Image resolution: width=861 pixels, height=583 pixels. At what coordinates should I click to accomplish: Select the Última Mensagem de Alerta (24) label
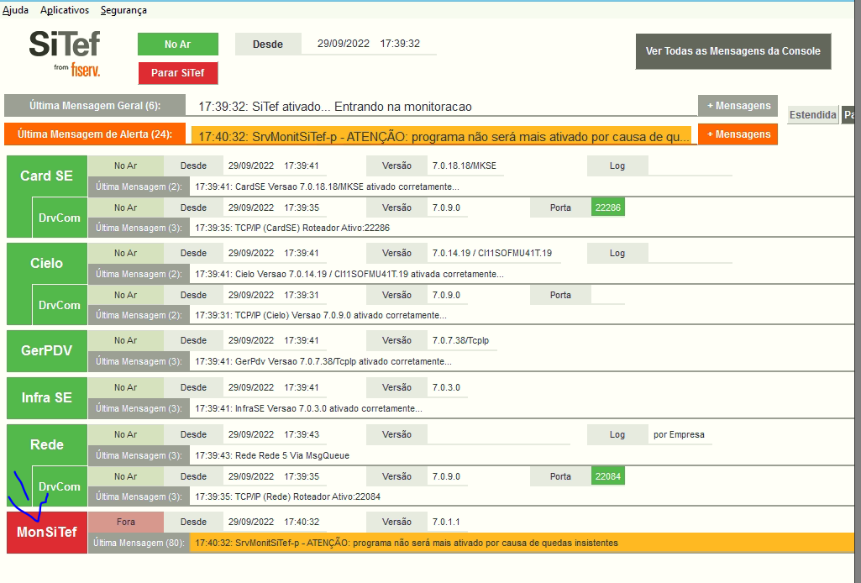click(95, 134)
